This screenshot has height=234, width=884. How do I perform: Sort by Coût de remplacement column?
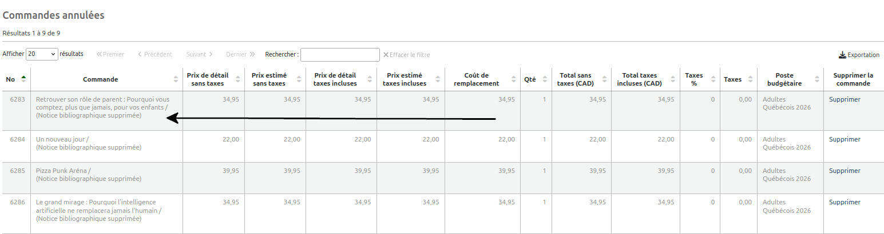[482, 79]
